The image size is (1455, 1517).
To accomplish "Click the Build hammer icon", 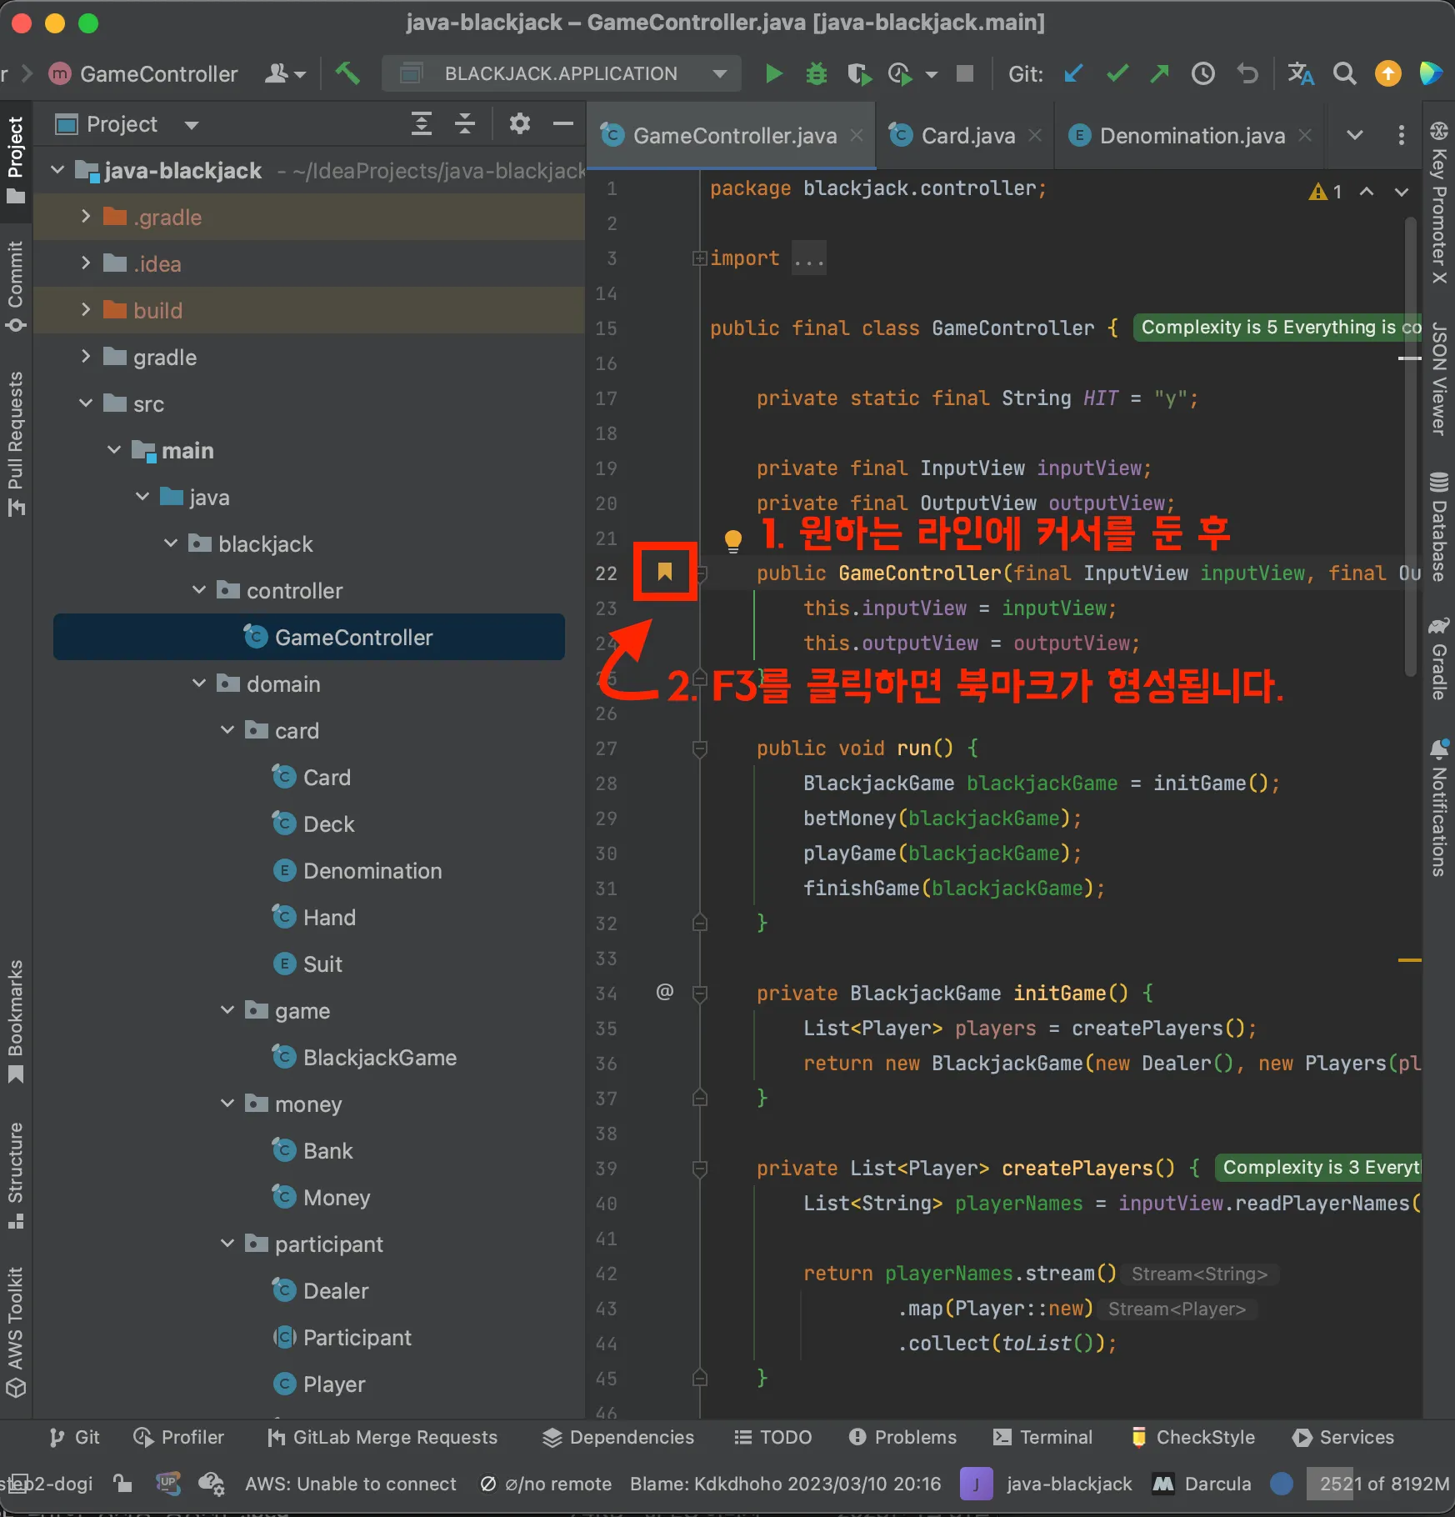I will tap(347, 73).
